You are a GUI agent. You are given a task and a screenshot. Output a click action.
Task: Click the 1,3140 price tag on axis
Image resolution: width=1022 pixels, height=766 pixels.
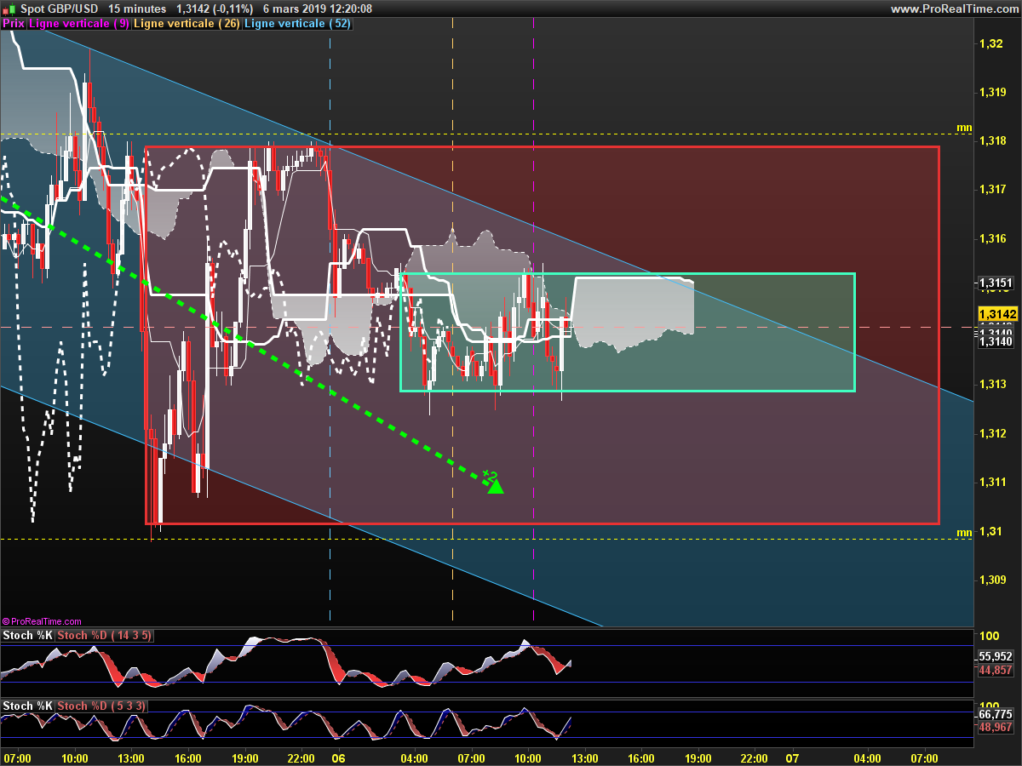[x=995, y=341]
